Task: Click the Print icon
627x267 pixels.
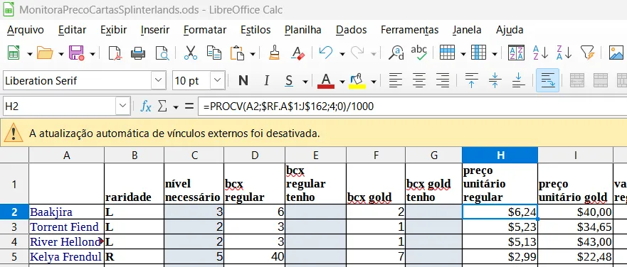Action: point(138,53)
